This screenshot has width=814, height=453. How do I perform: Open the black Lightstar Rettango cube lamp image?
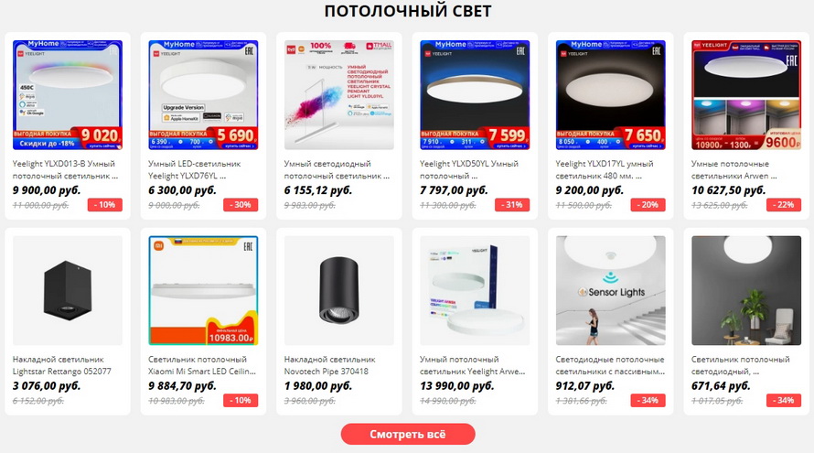68,290
